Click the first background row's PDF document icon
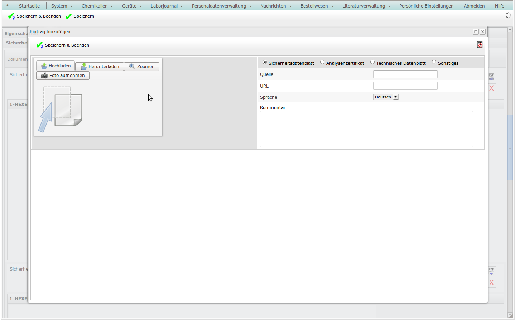The width and height of the screenshot is (515, 320). coord(491,77)
